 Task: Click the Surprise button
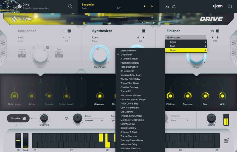click(18, 118)
